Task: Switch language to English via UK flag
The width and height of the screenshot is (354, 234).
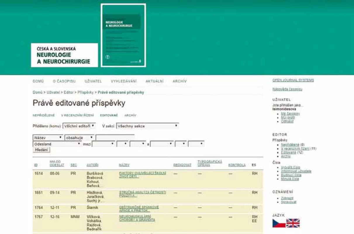Action: point(293,223)
